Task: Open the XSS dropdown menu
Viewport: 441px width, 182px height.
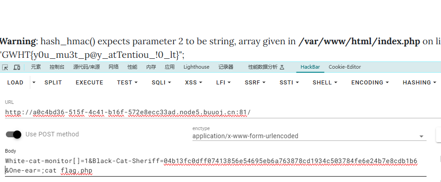Action: coord(193,83)
